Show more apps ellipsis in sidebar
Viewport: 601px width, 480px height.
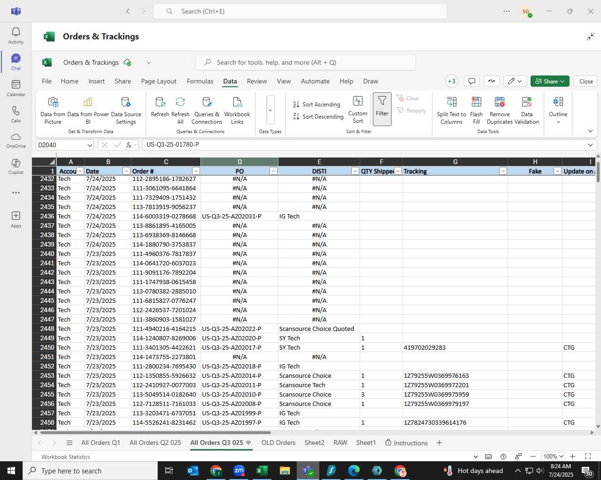[x=16, y=193]
